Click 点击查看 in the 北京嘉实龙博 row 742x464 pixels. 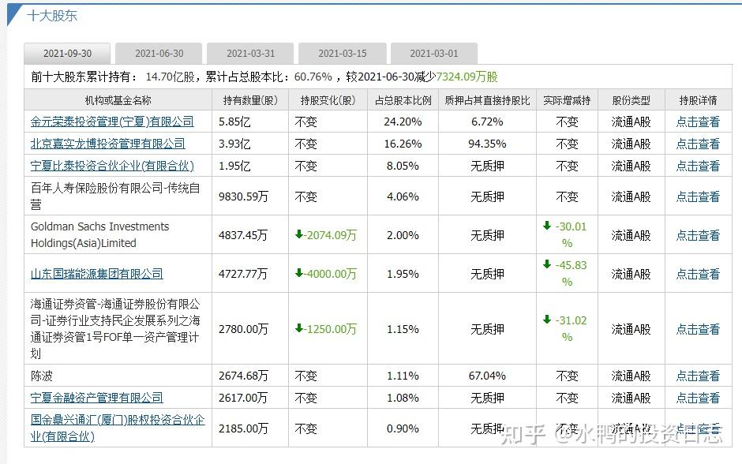point(698,144)
